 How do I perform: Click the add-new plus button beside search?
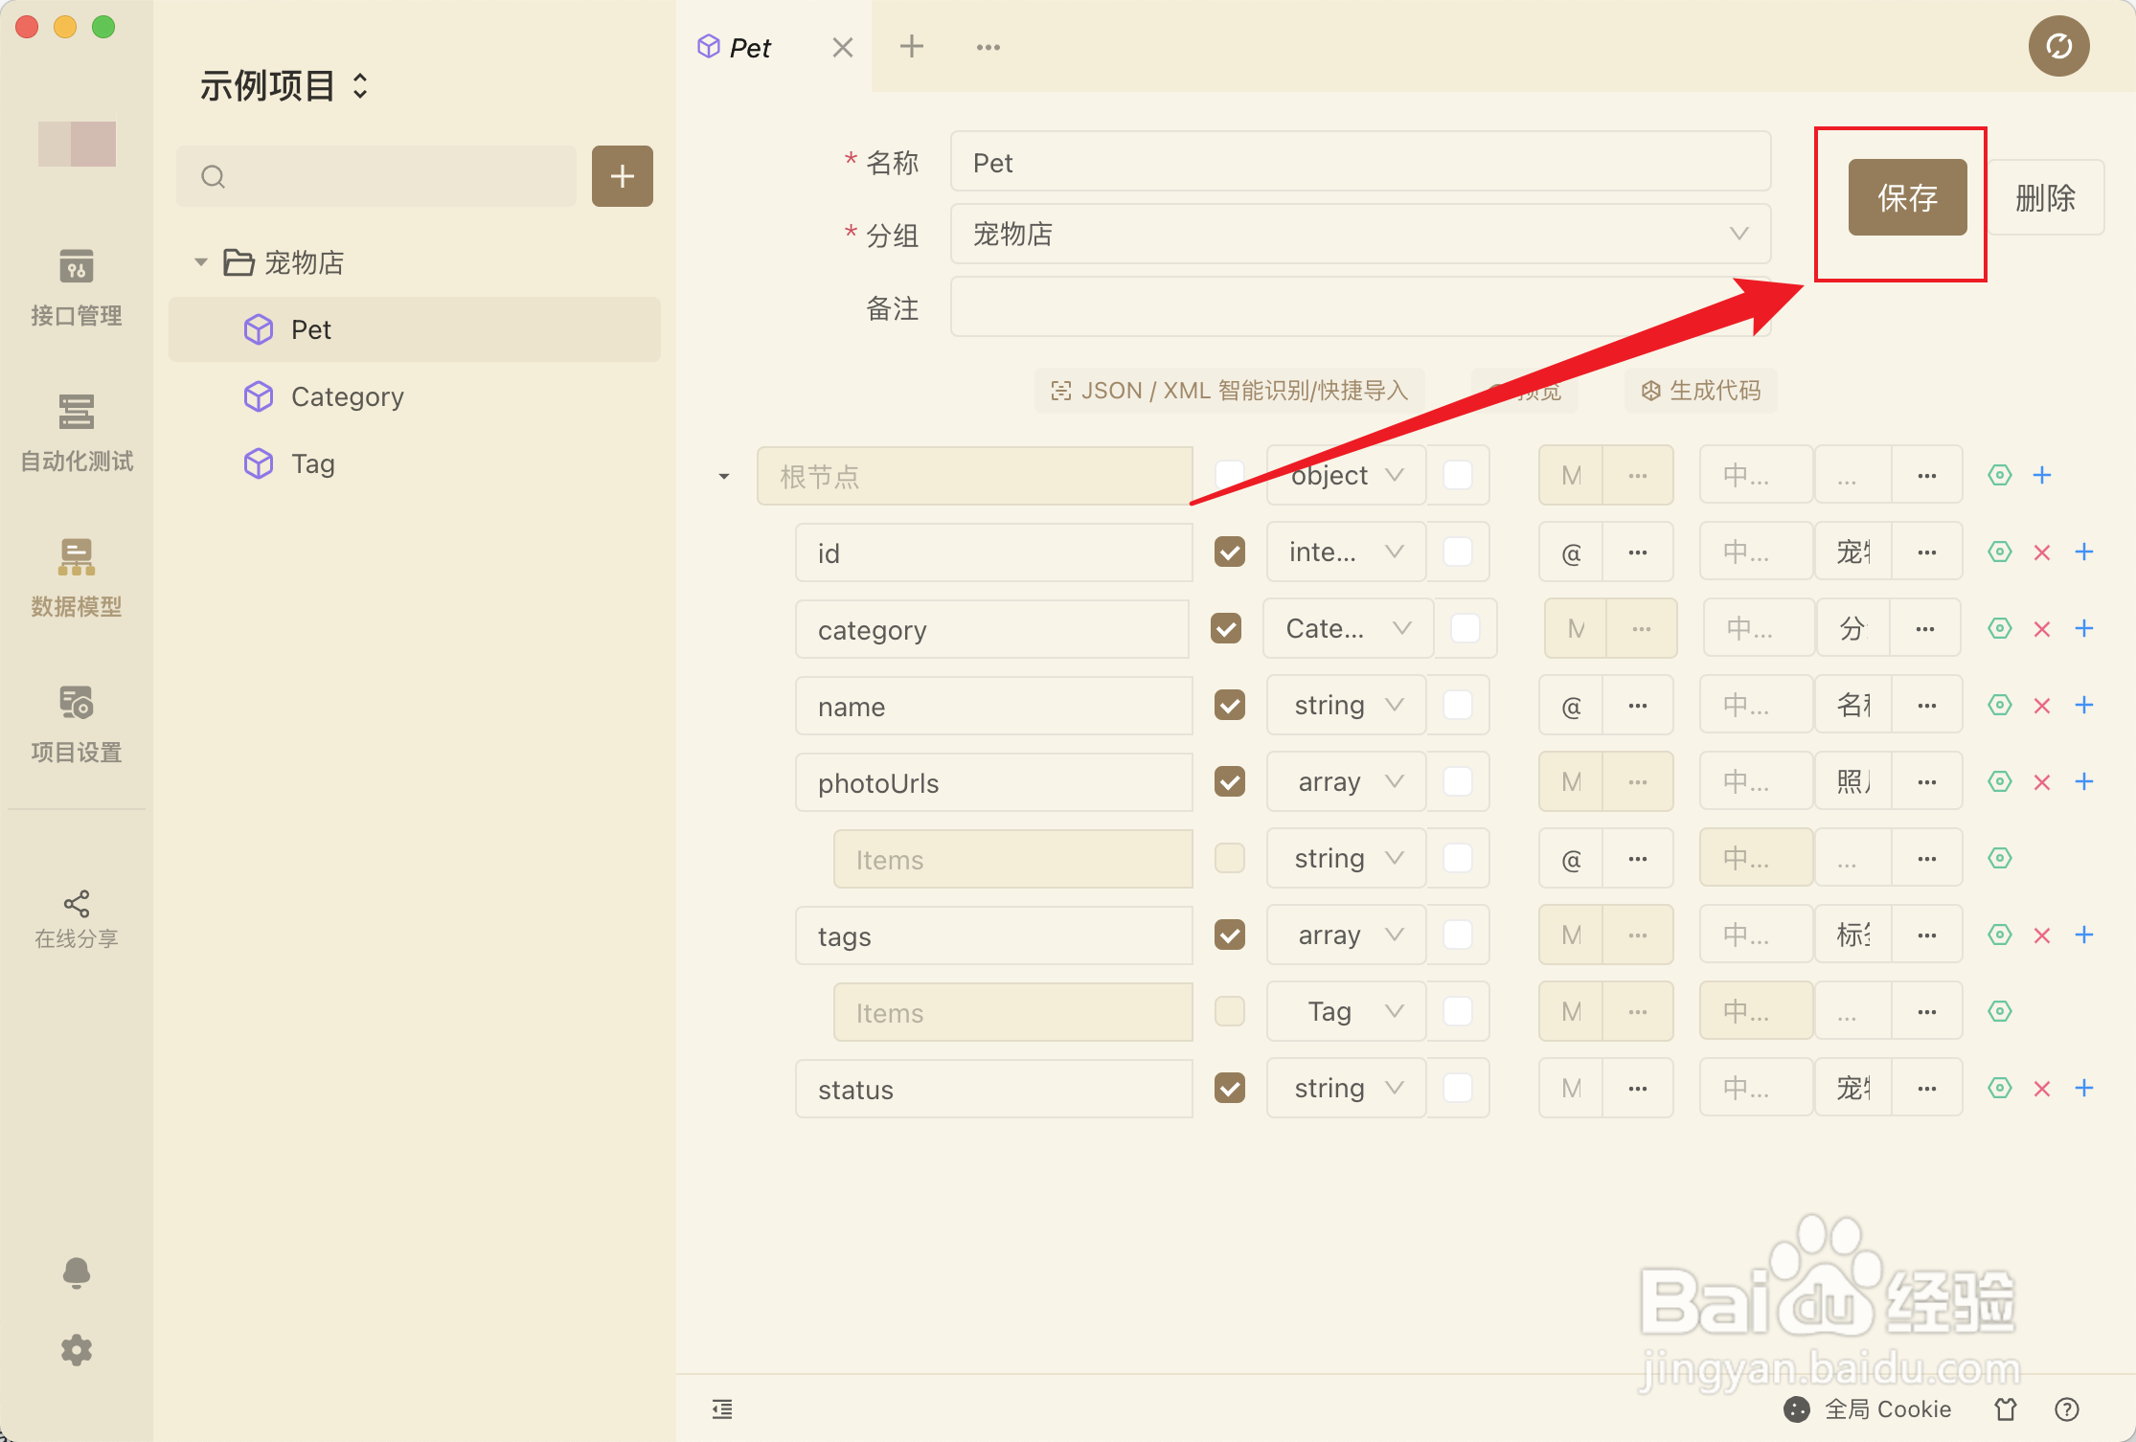pyautogui.click(x=622, y=176)
